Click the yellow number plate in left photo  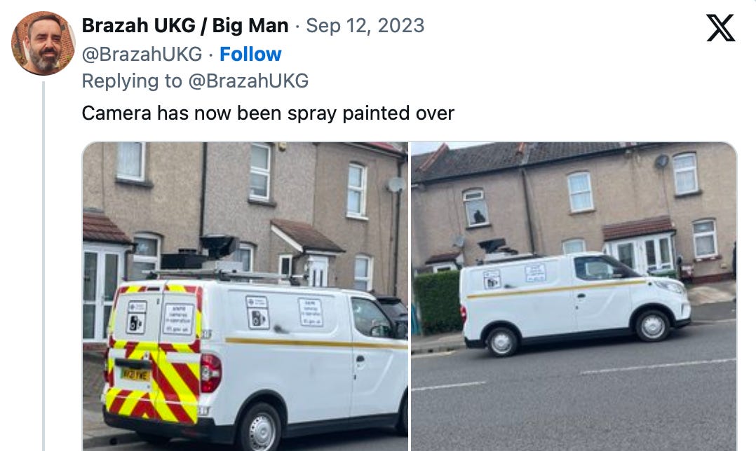pyautogui.click(x=135, y=374)
